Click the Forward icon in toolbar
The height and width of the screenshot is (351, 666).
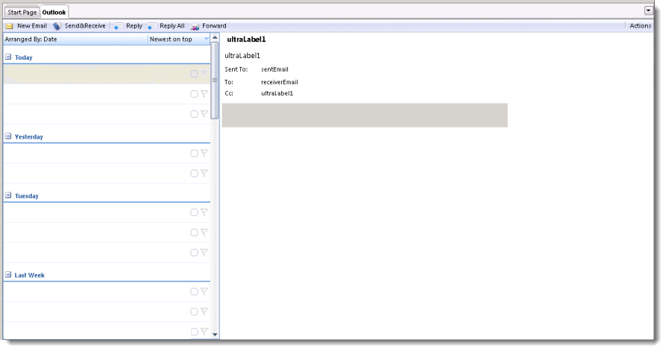pyautogui.click(x=195, y=26)
